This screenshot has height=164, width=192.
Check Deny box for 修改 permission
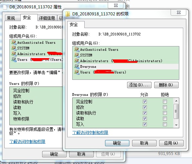[165, 107]
